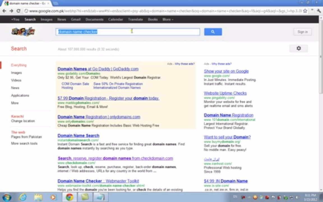Open Save 50% On Private Registration sublink
323x202 pixels.
click(x=118, y=84)
